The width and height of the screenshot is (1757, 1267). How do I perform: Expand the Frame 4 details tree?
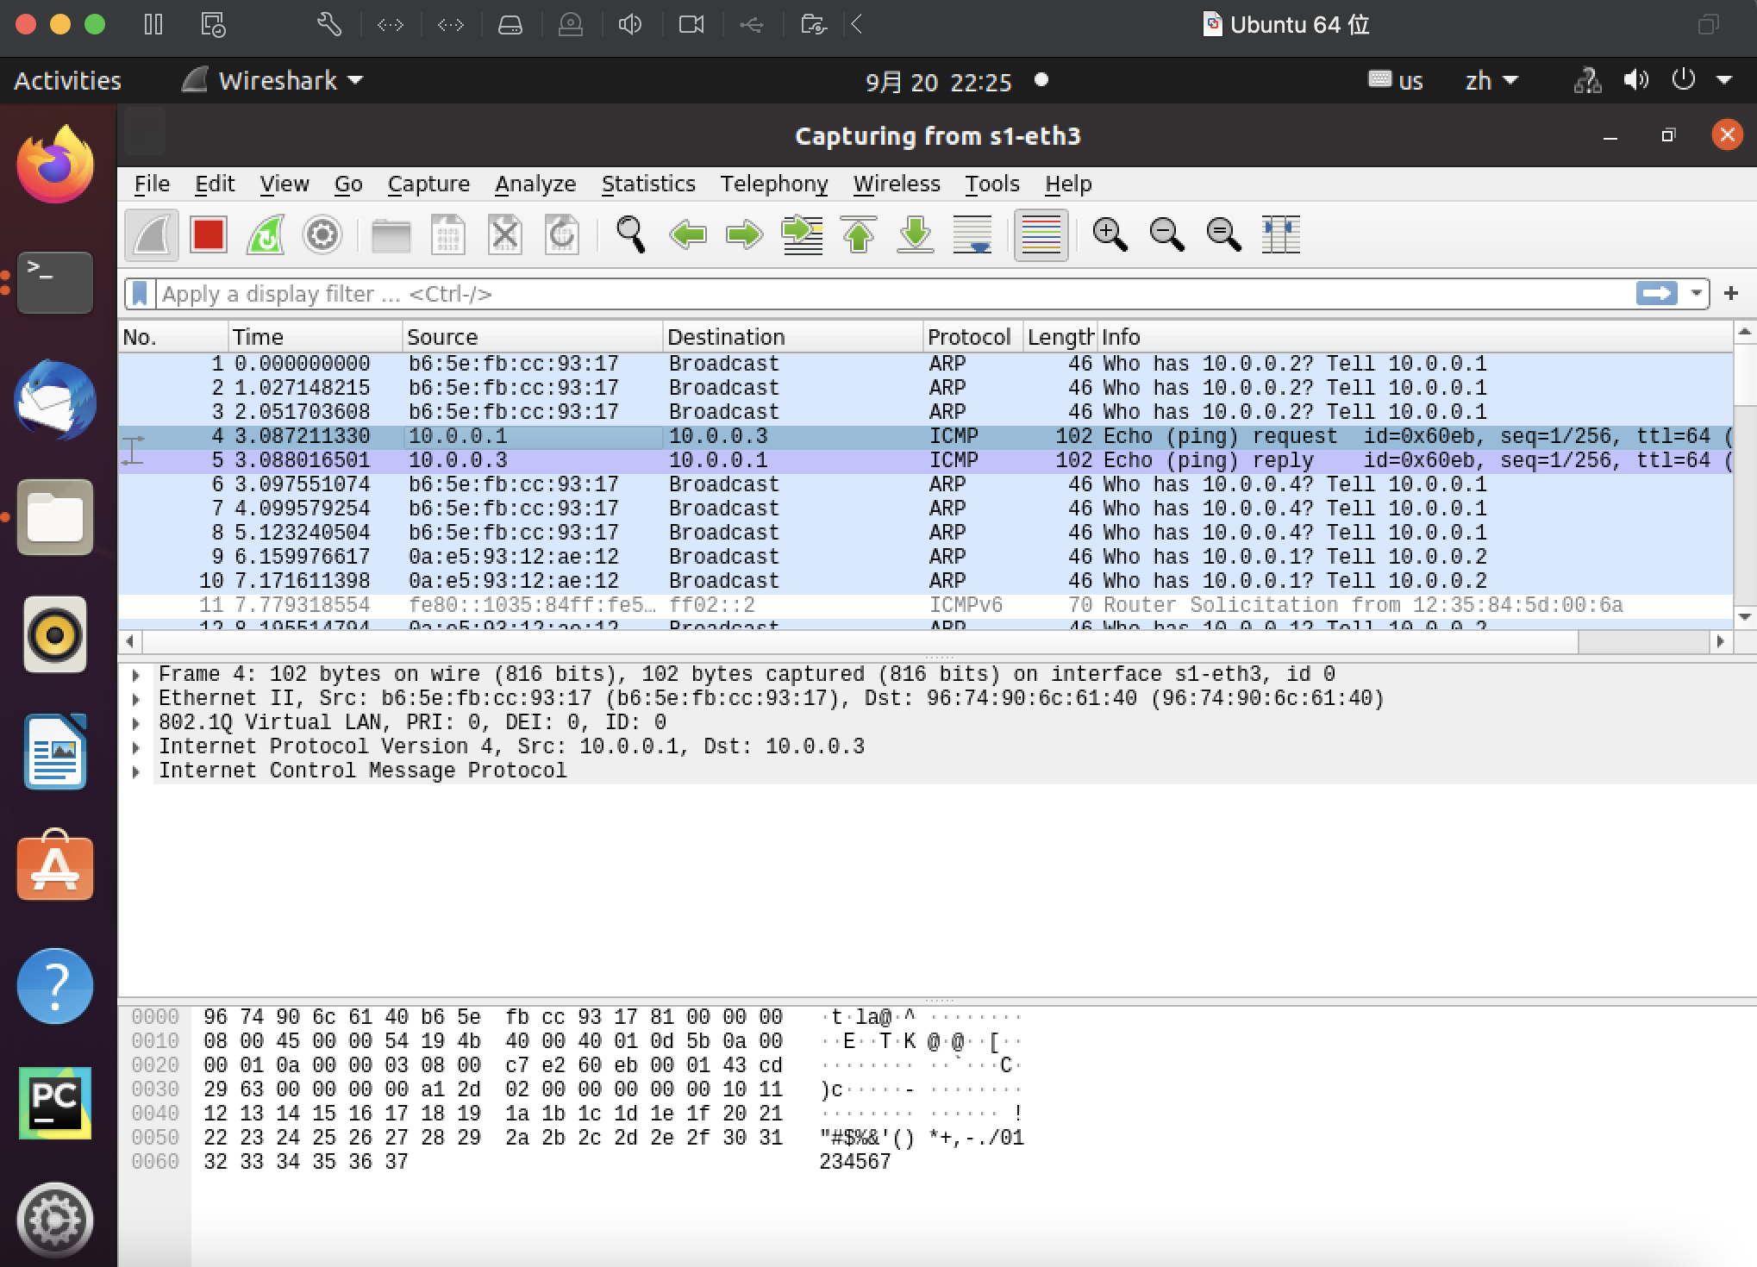pos(136,675)
